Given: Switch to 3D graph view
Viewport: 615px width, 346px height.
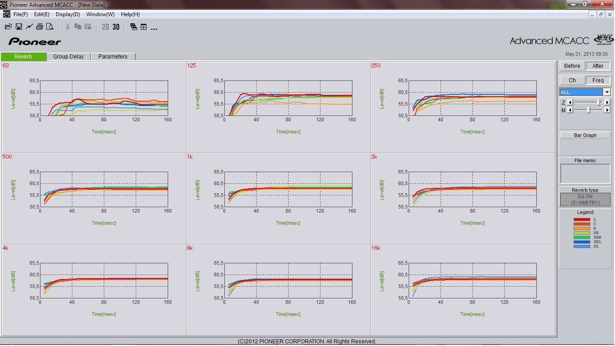Looking at the screenshot, I should click(116, 27).
